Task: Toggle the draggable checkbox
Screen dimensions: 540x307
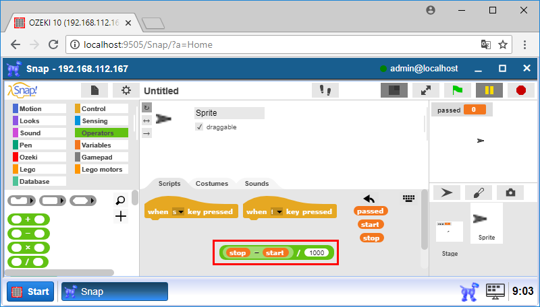Action: pyautogui.click(x=199, y=127)
